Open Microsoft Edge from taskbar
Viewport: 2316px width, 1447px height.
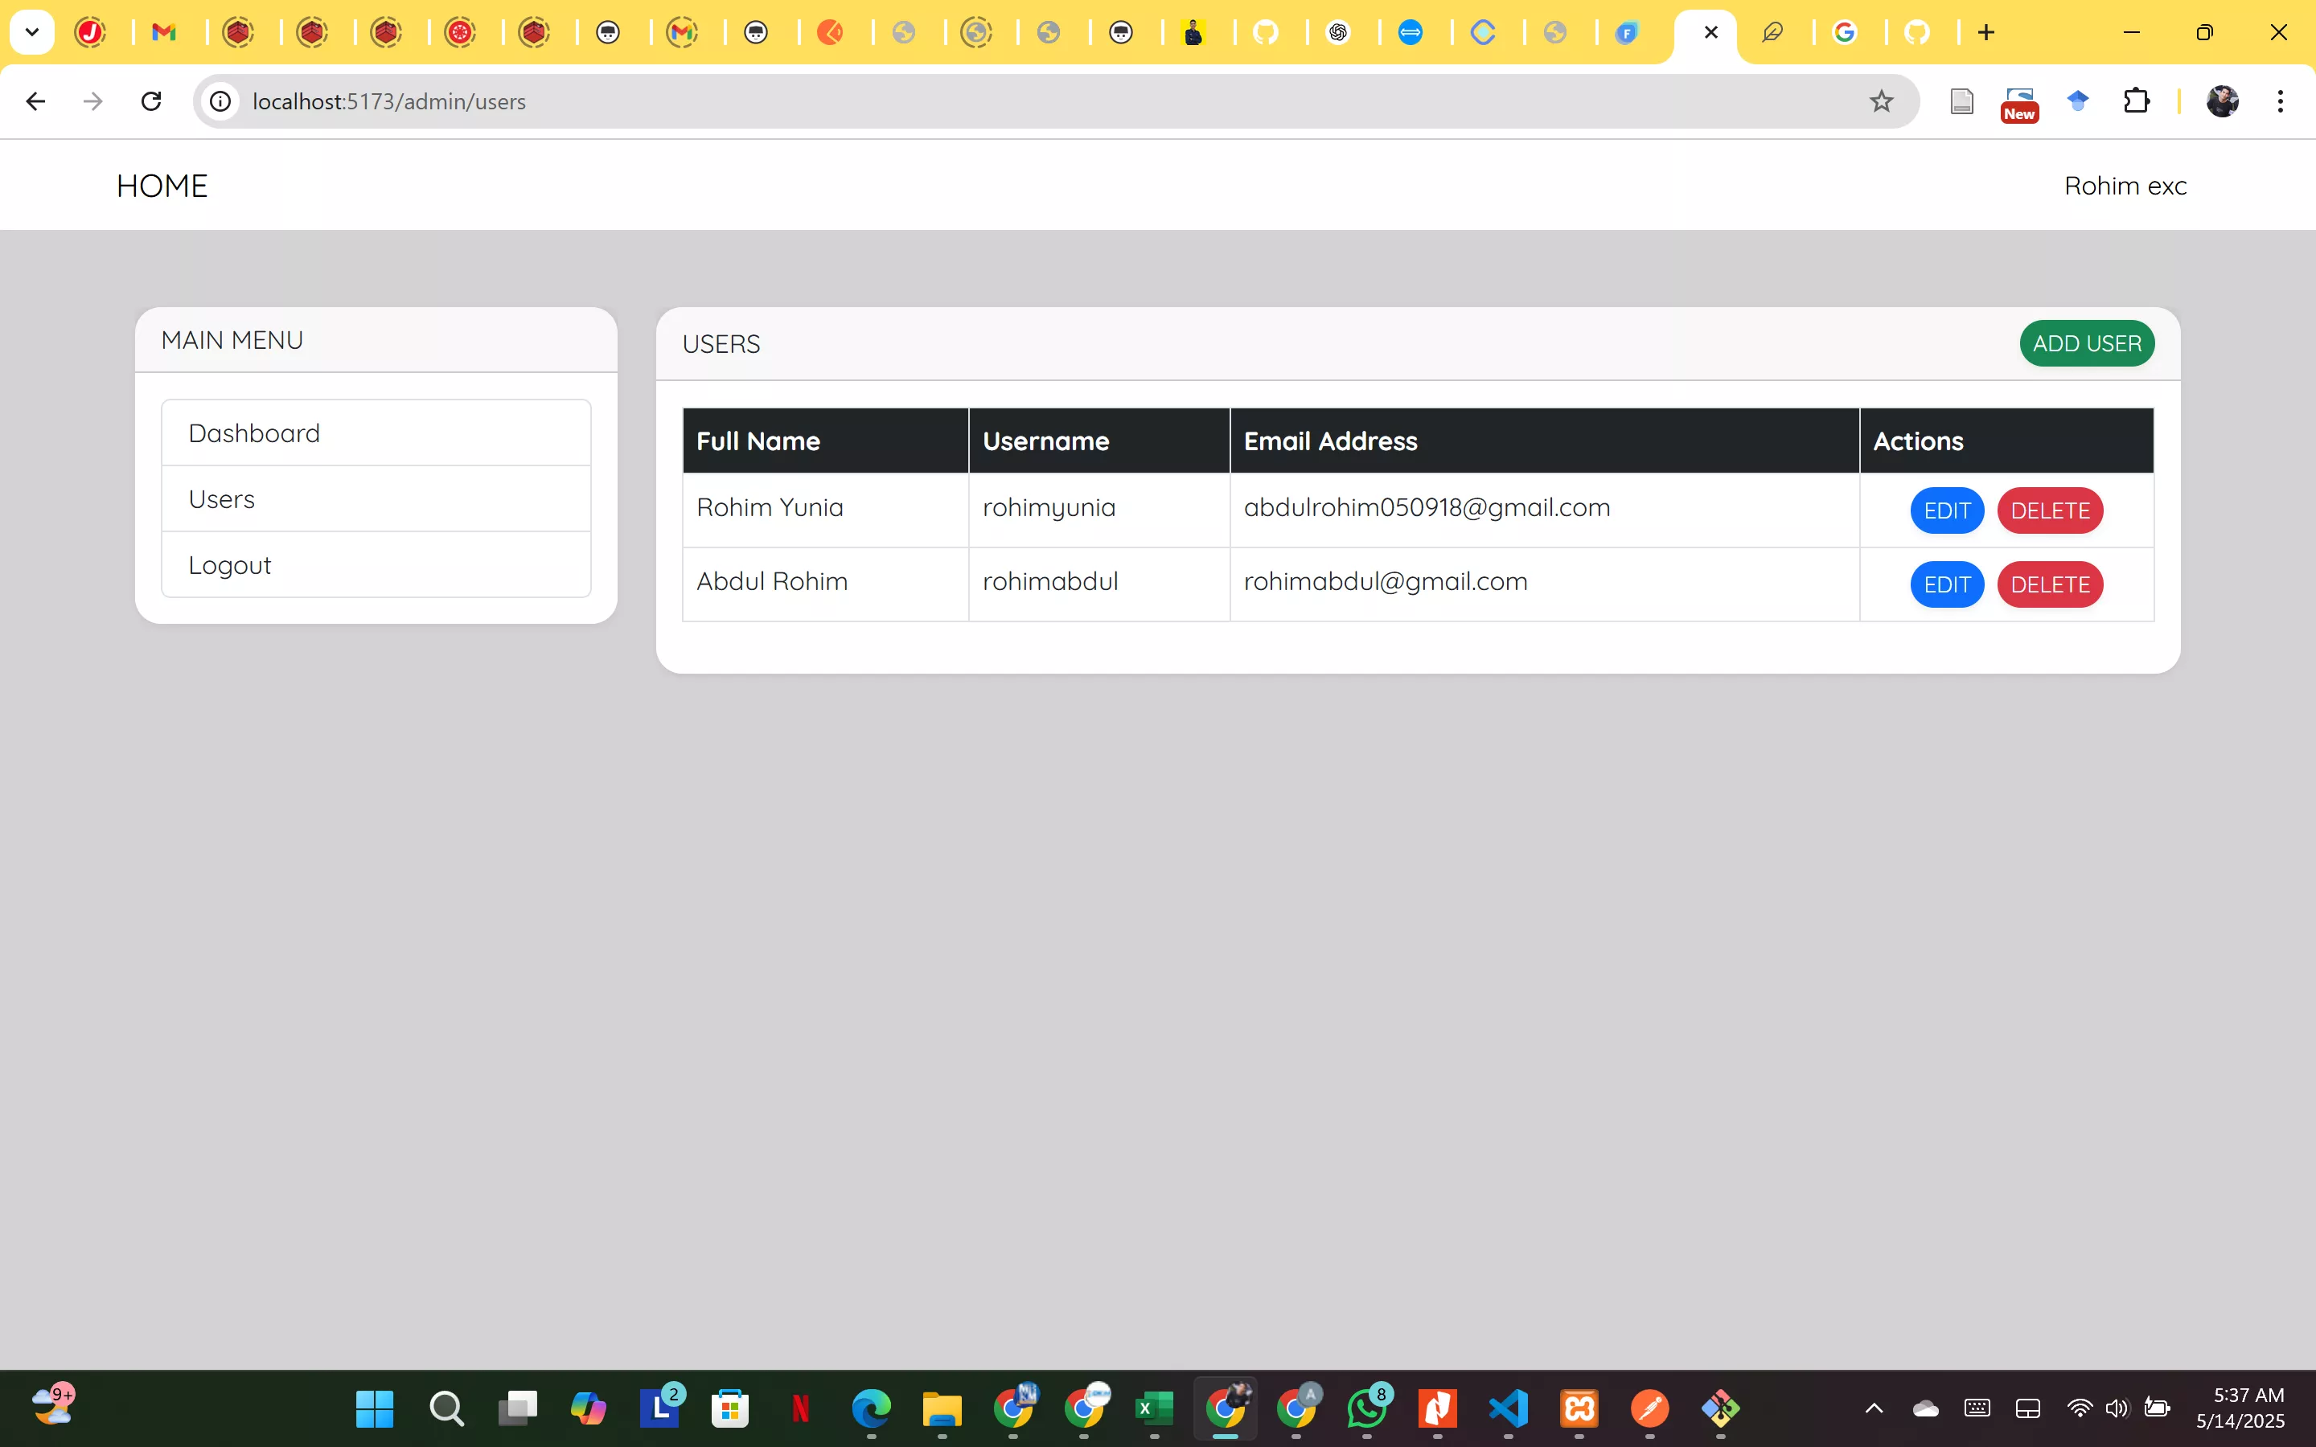871,1408
